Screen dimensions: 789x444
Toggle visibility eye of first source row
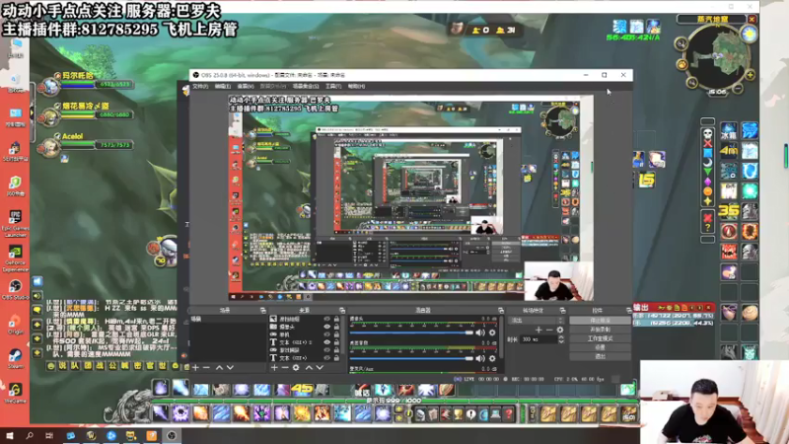point(327,319)
